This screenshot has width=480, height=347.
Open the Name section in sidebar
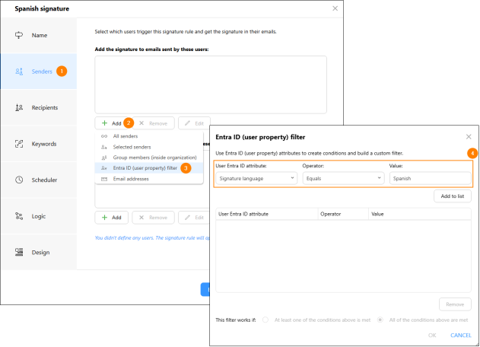(39, 35)
